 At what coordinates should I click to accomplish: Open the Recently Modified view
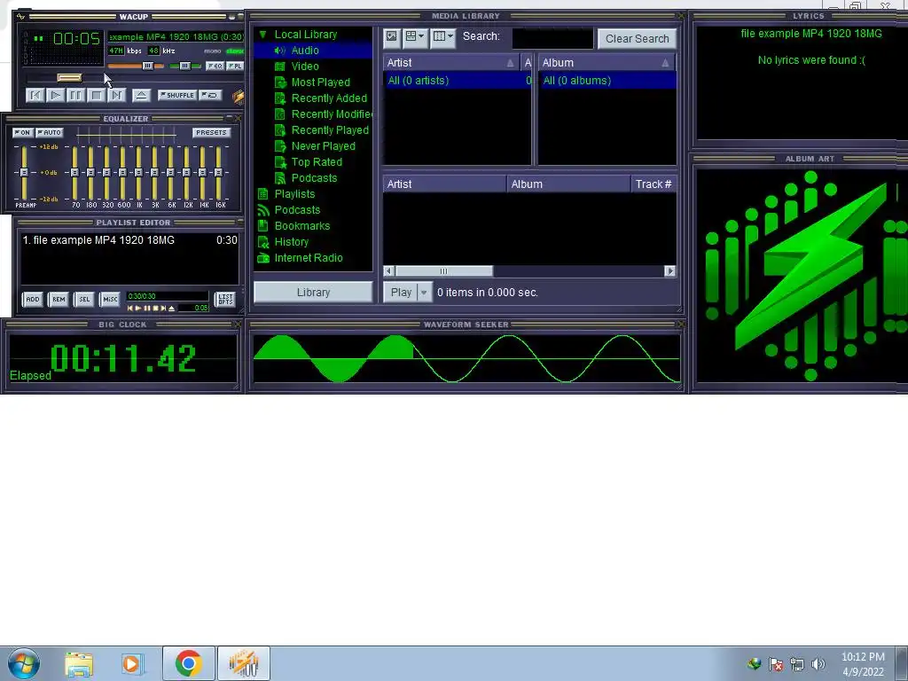(x=332, y=114)
